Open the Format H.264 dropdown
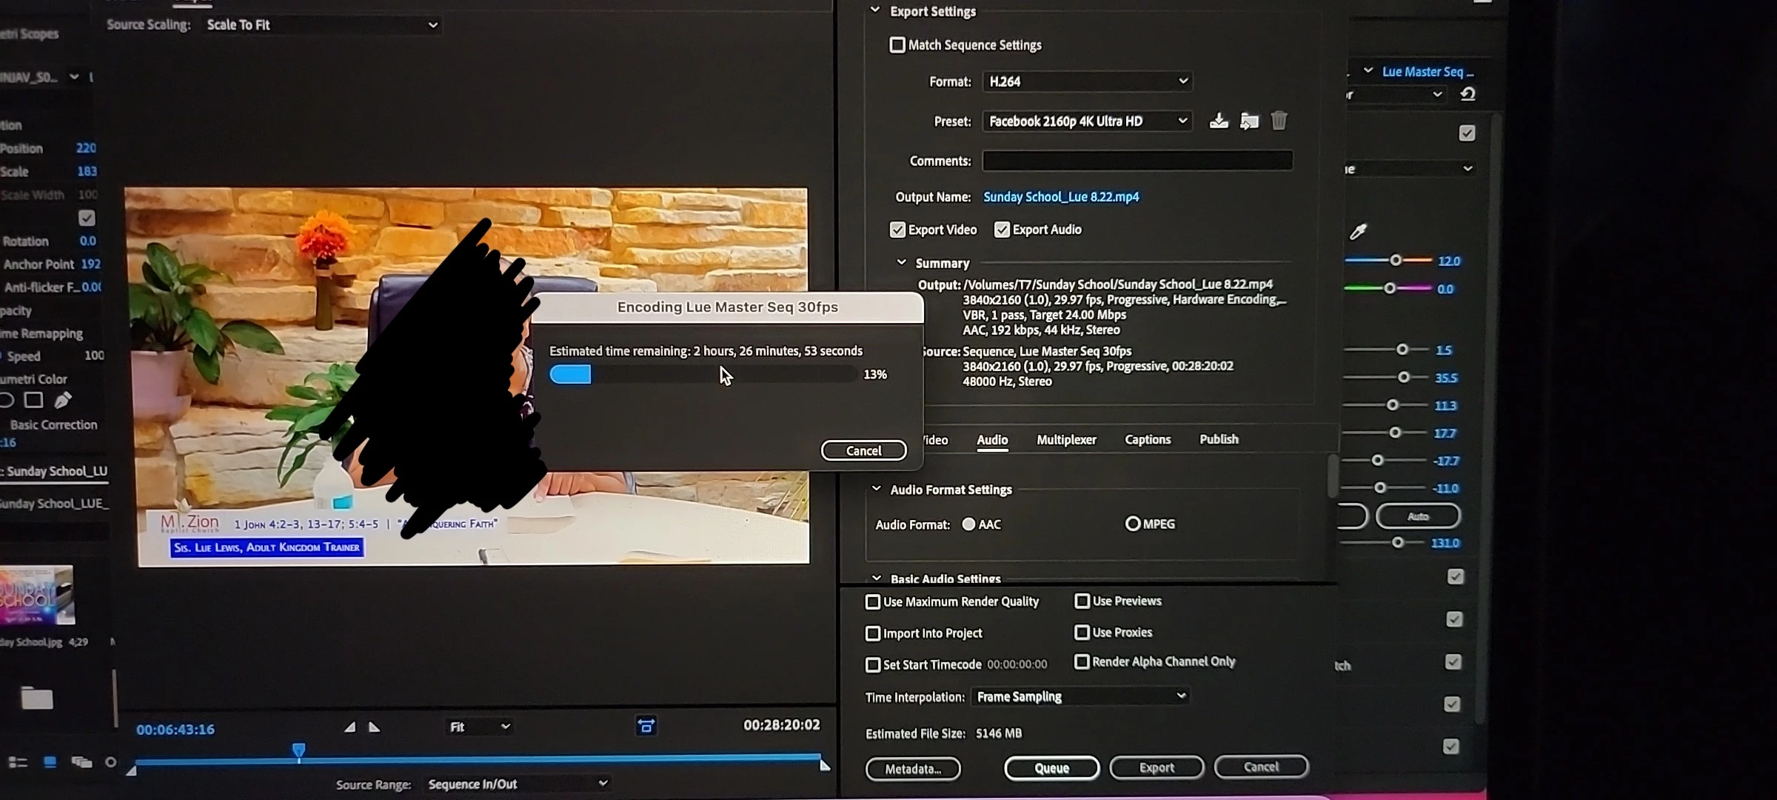This screenshot has width=1777, height=800. [x=1087, y=81]
